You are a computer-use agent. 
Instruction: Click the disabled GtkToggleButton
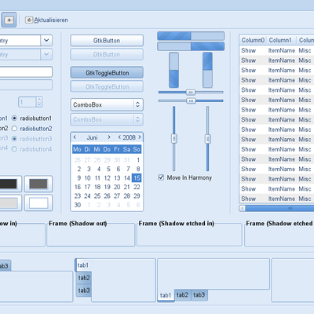(x=107, y=86)
